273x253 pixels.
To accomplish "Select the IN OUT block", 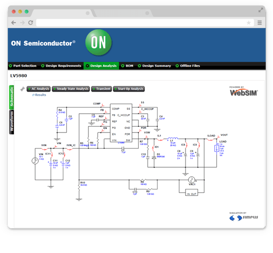I will 191,192.
